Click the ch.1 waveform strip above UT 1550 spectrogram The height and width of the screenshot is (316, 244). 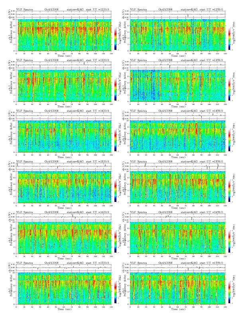177,166
